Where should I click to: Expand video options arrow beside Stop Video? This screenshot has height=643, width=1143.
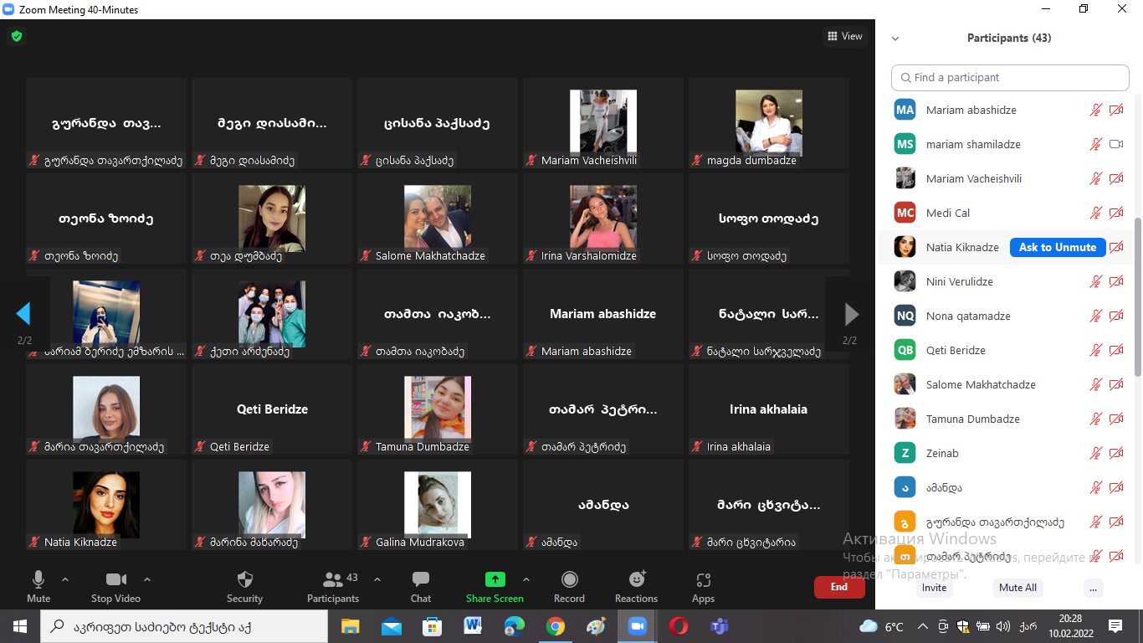pyautogui.click(x=147, y=579)
